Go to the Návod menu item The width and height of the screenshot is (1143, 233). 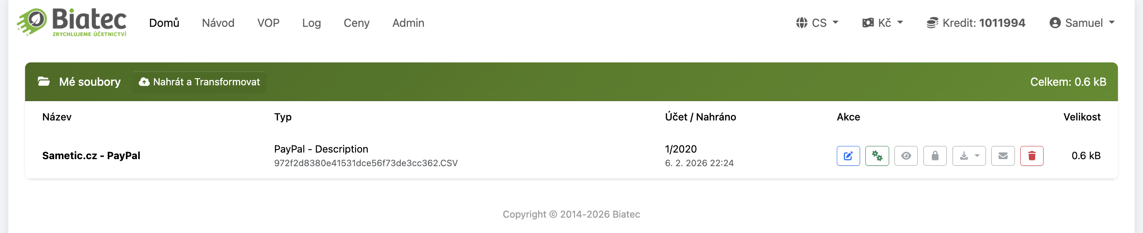[x=218, y=22]
